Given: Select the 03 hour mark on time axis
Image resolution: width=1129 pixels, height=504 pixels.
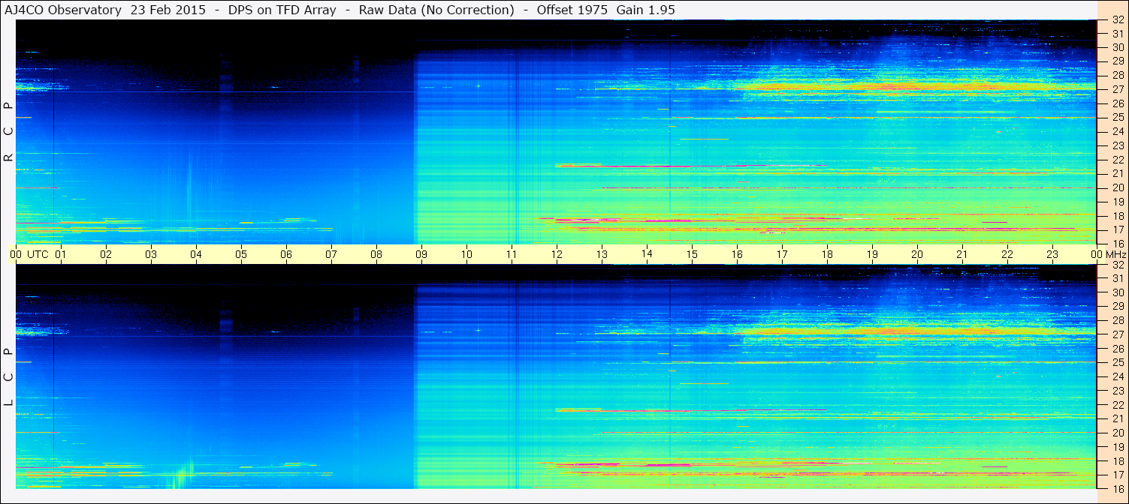Looking at the screenshot, I should pos(151,254).
